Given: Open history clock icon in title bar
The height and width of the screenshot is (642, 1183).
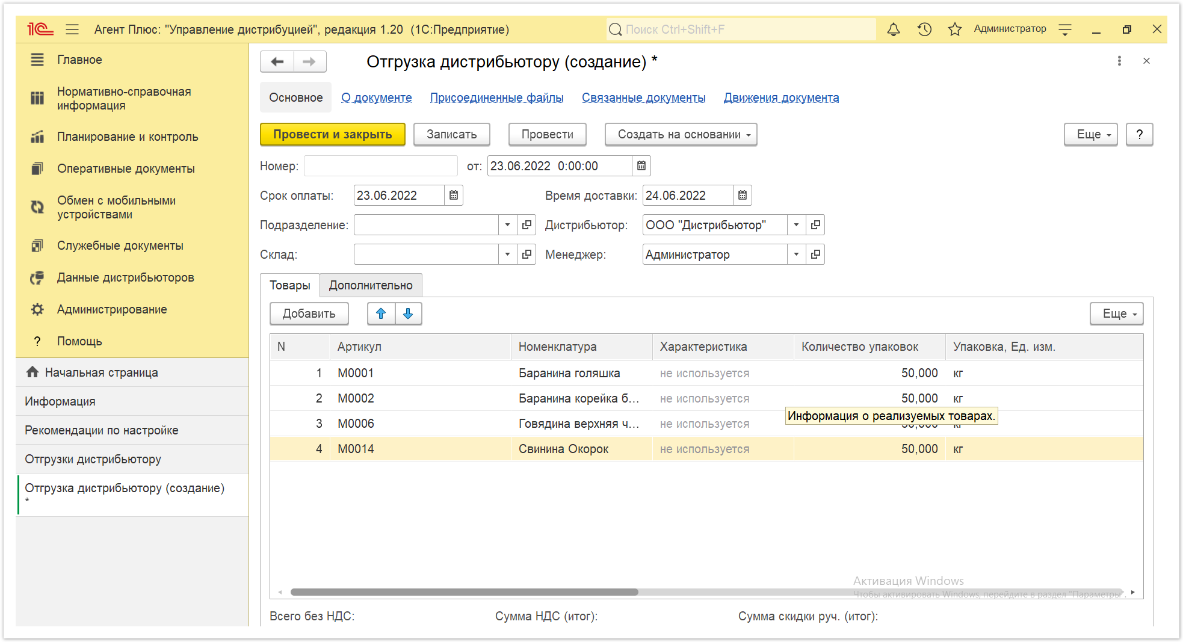Looking at the screenshot, I should point(924,29).
